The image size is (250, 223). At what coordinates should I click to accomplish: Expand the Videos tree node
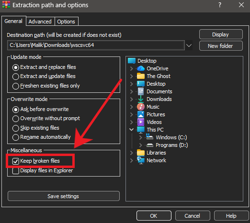(131, 122)
